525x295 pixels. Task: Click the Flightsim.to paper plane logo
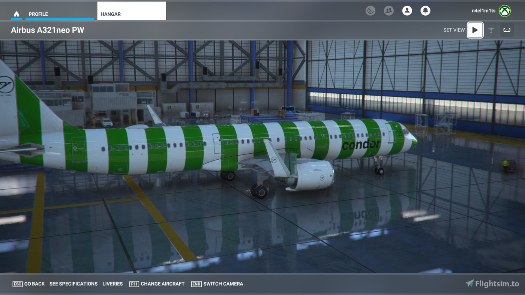(x=470, y=284)
